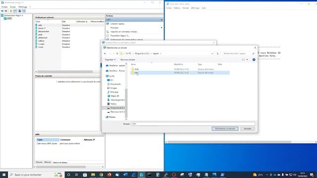Open Firefox from the taskbar
This screenshot has height=178, width=317.
[x=109, y=175]
